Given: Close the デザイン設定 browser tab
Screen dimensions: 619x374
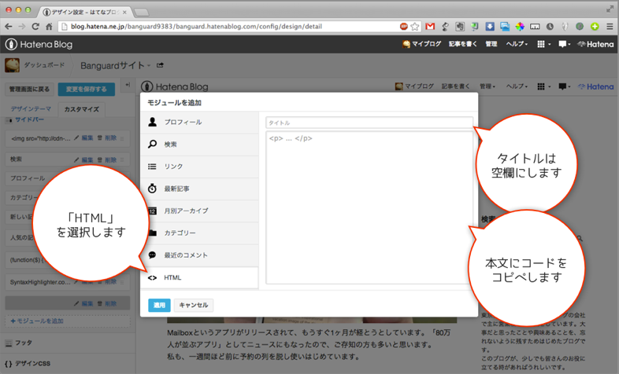Looking at the screenshot, I should point(124,13).
